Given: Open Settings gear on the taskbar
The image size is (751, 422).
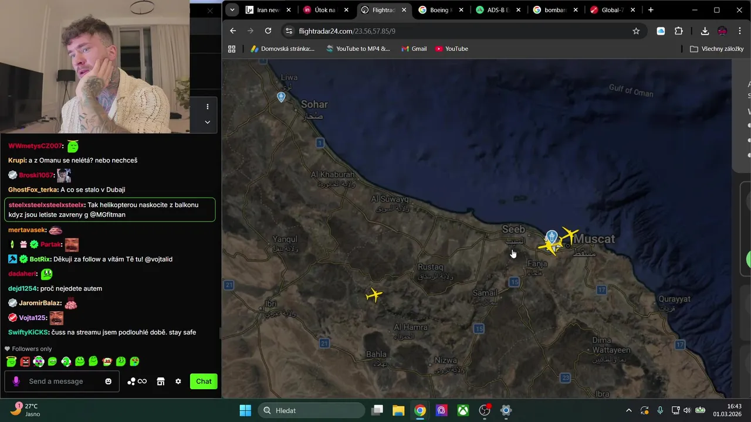Looking at the screenshot, I should [506, 410].
